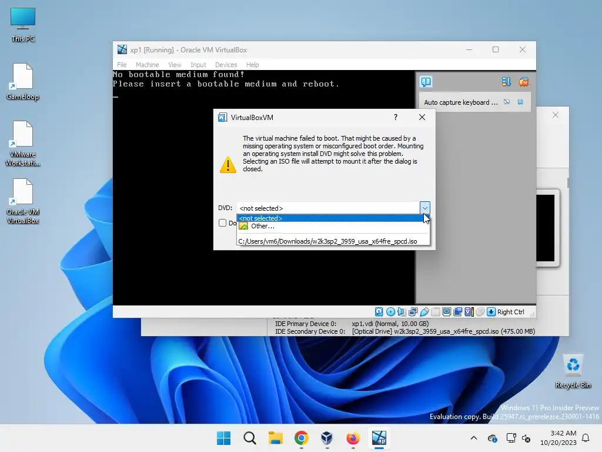
Task: Click the Auto capture keyboard notification text
Action: 461,102
